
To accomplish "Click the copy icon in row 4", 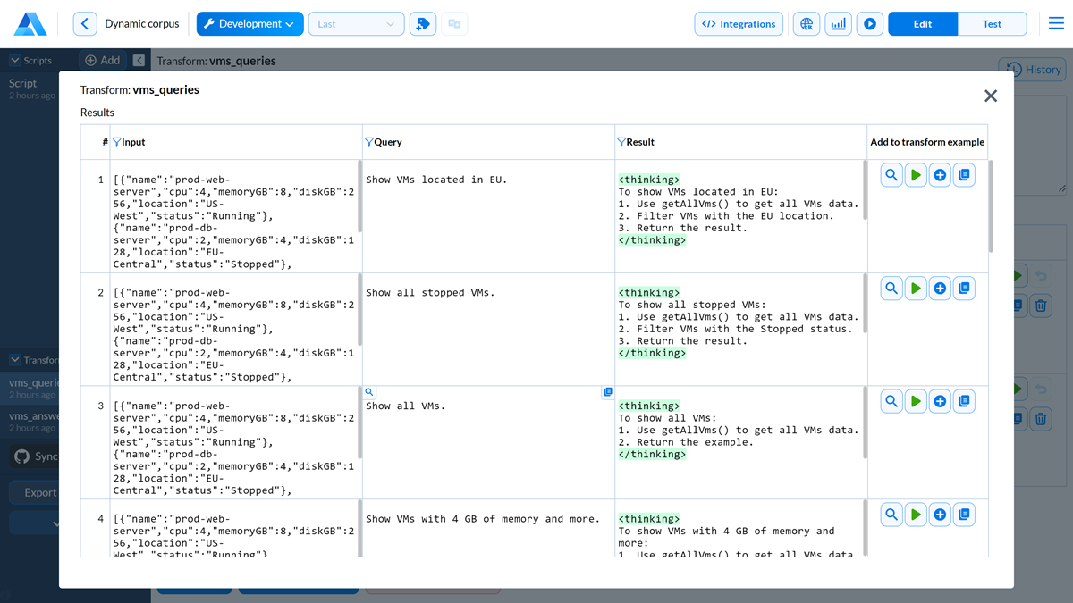I will pyautogui.click(x=964, y=515).
